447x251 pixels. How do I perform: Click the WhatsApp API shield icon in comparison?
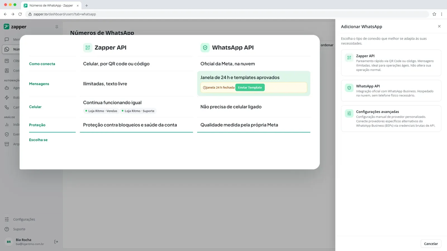click(x=205, y=48)
